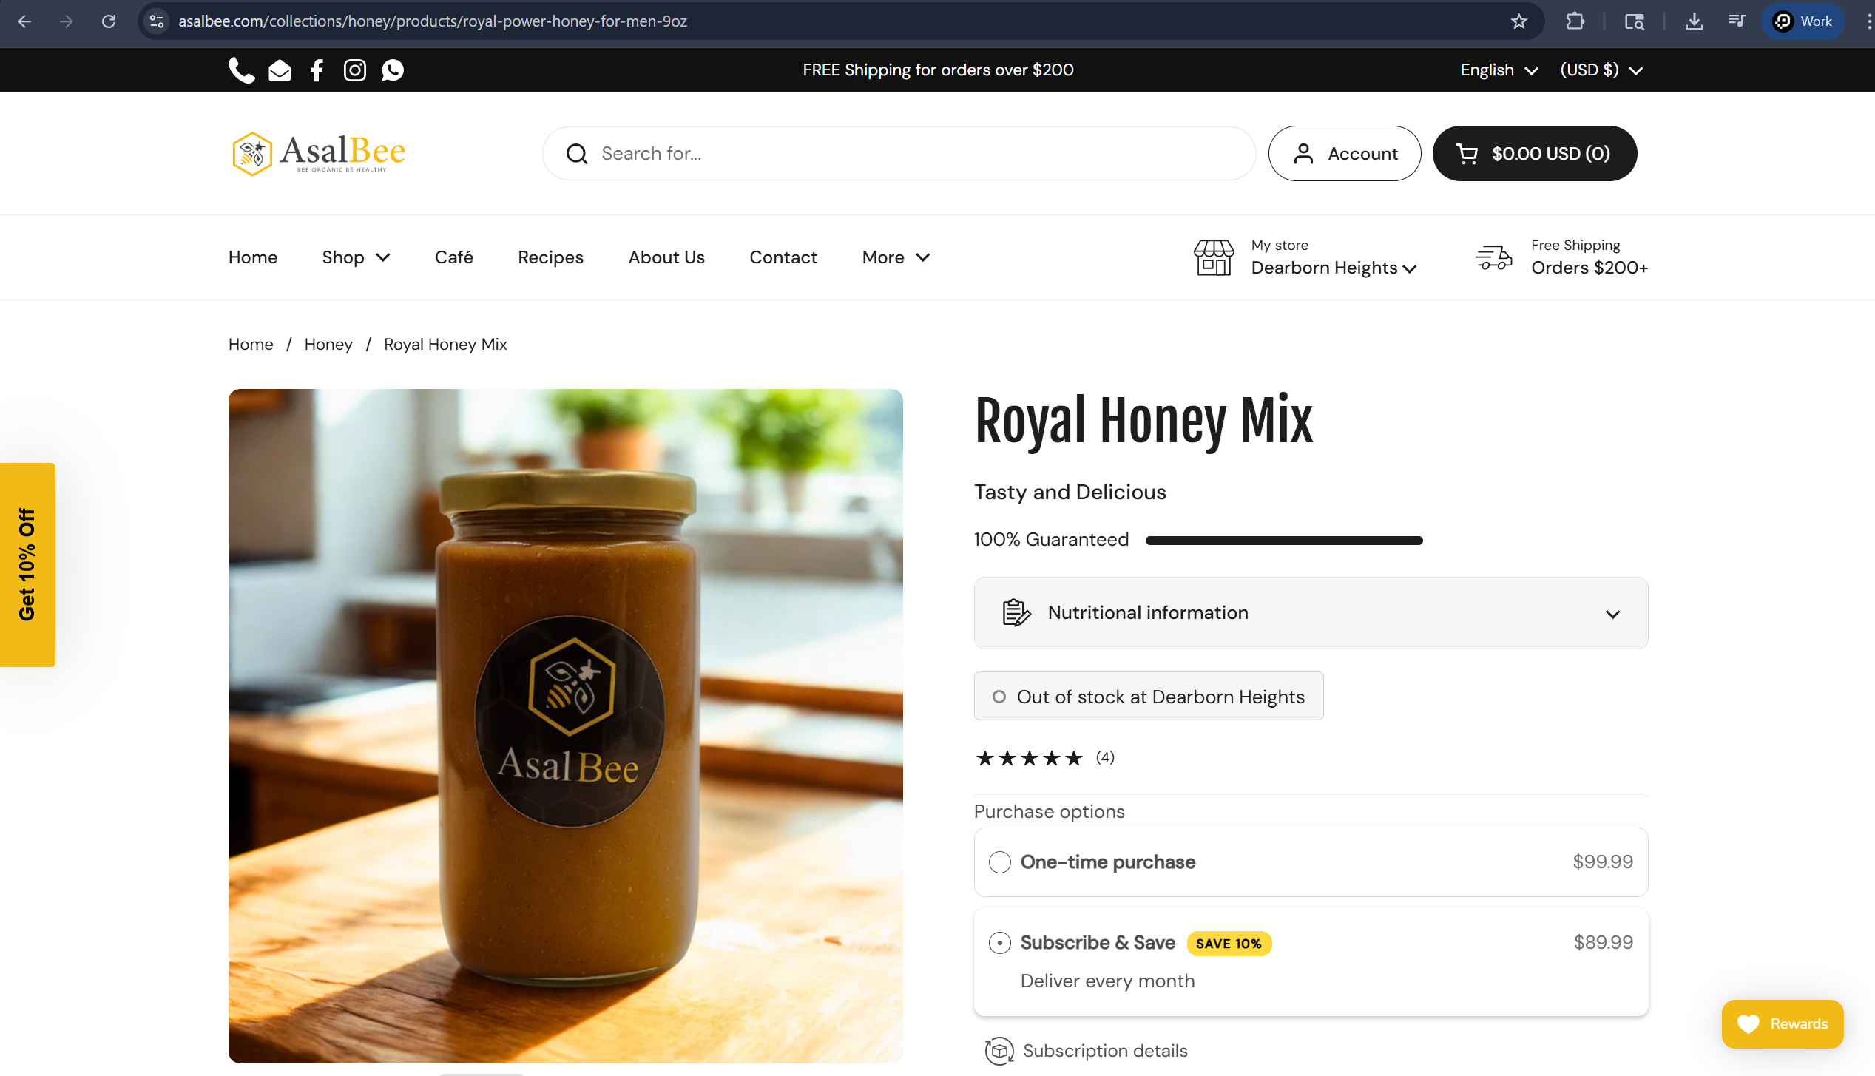Open browser downloads icon
This screenshot has height=1076, width=1875.
pos(1695,21)
